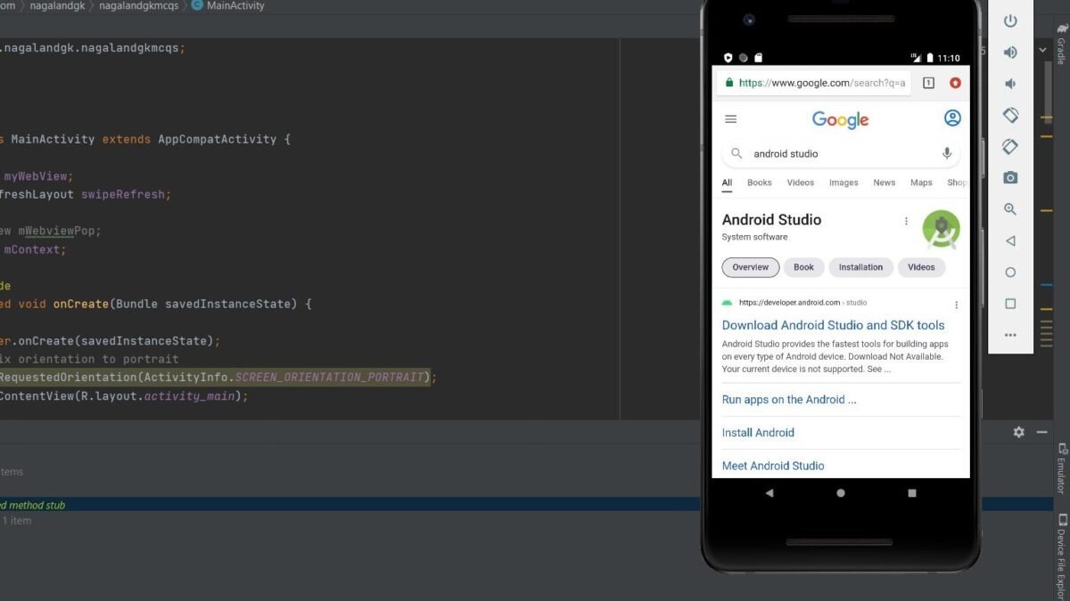Screen dimensions: 1070x601
Task: Click the emulator zoom magnifier icon
Action: [x=1010, y=209]
